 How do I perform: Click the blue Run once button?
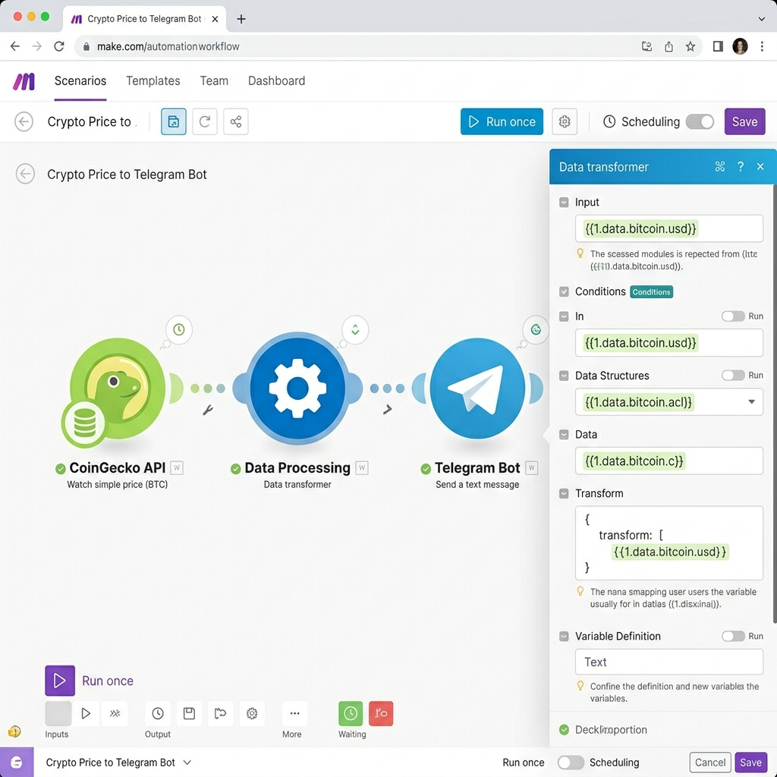tap(502, 121)
